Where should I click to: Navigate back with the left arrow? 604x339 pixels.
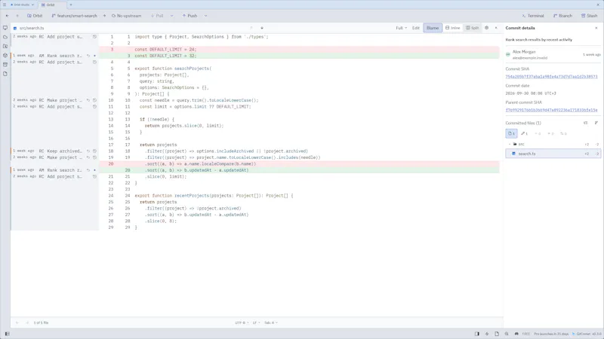point(8,16)
